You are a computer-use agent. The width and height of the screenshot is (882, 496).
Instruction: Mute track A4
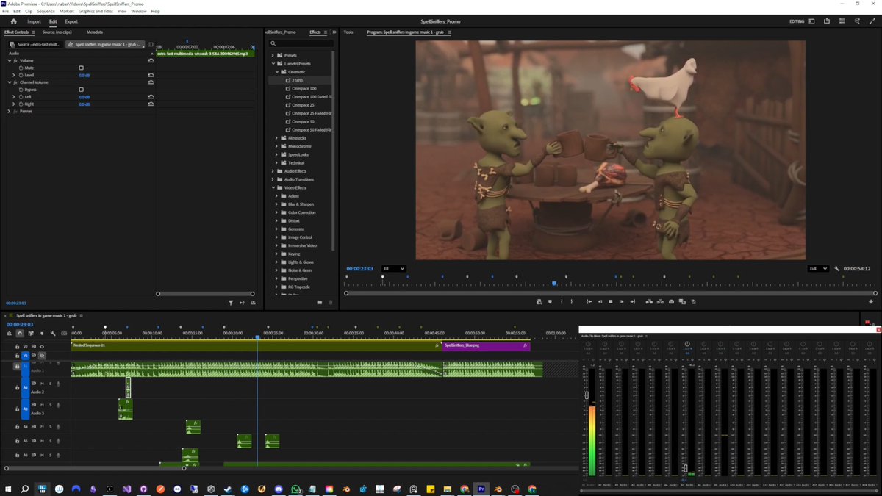42,426
